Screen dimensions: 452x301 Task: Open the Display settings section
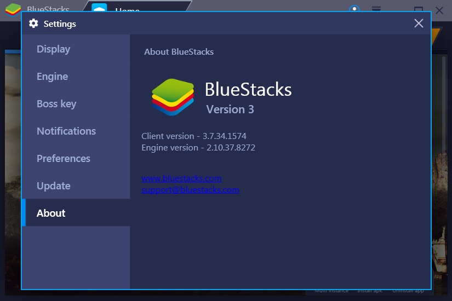point(53,49)
